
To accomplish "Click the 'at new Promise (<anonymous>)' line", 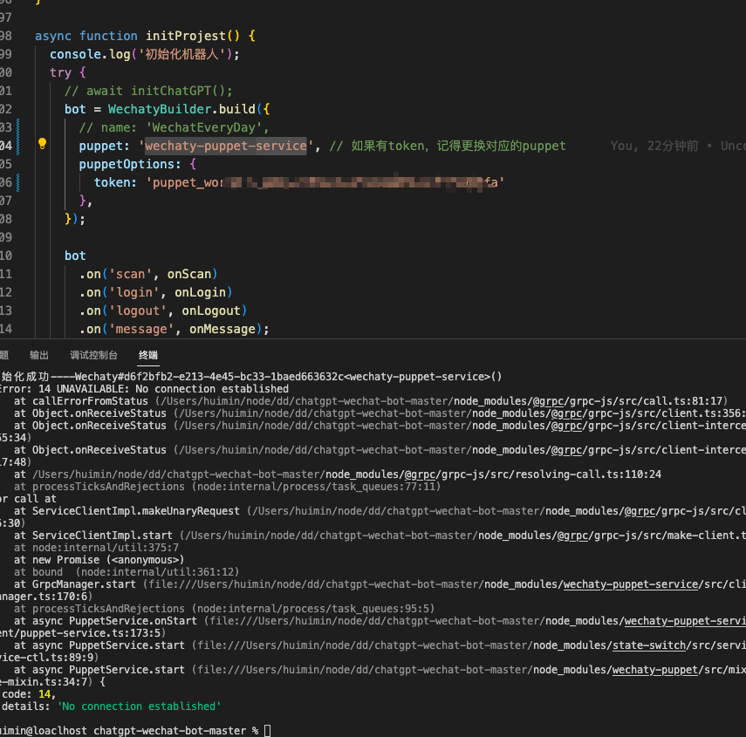I will [99, 560].
